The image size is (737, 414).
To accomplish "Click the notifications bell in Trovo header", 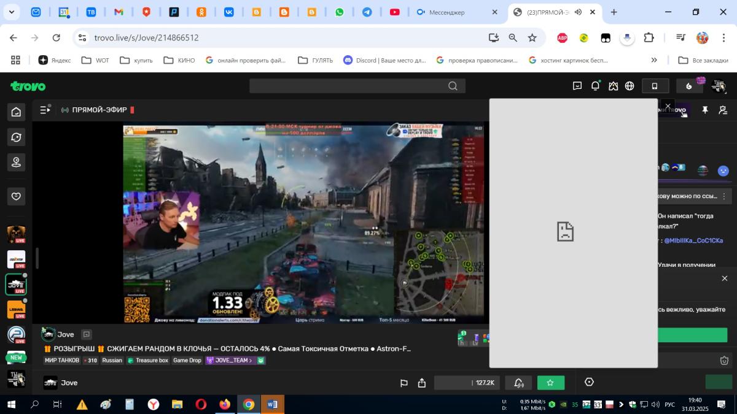I will (x=595, y=86).
